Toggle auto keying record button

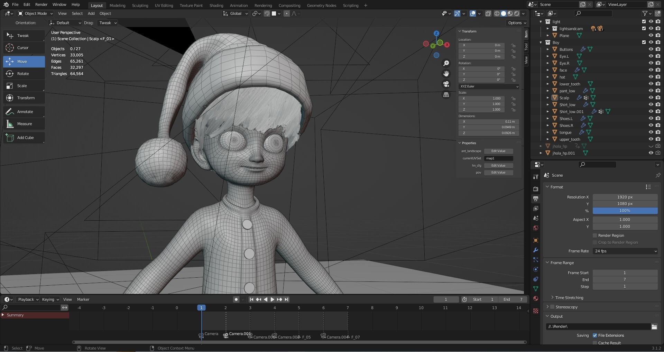pos(236,299)
